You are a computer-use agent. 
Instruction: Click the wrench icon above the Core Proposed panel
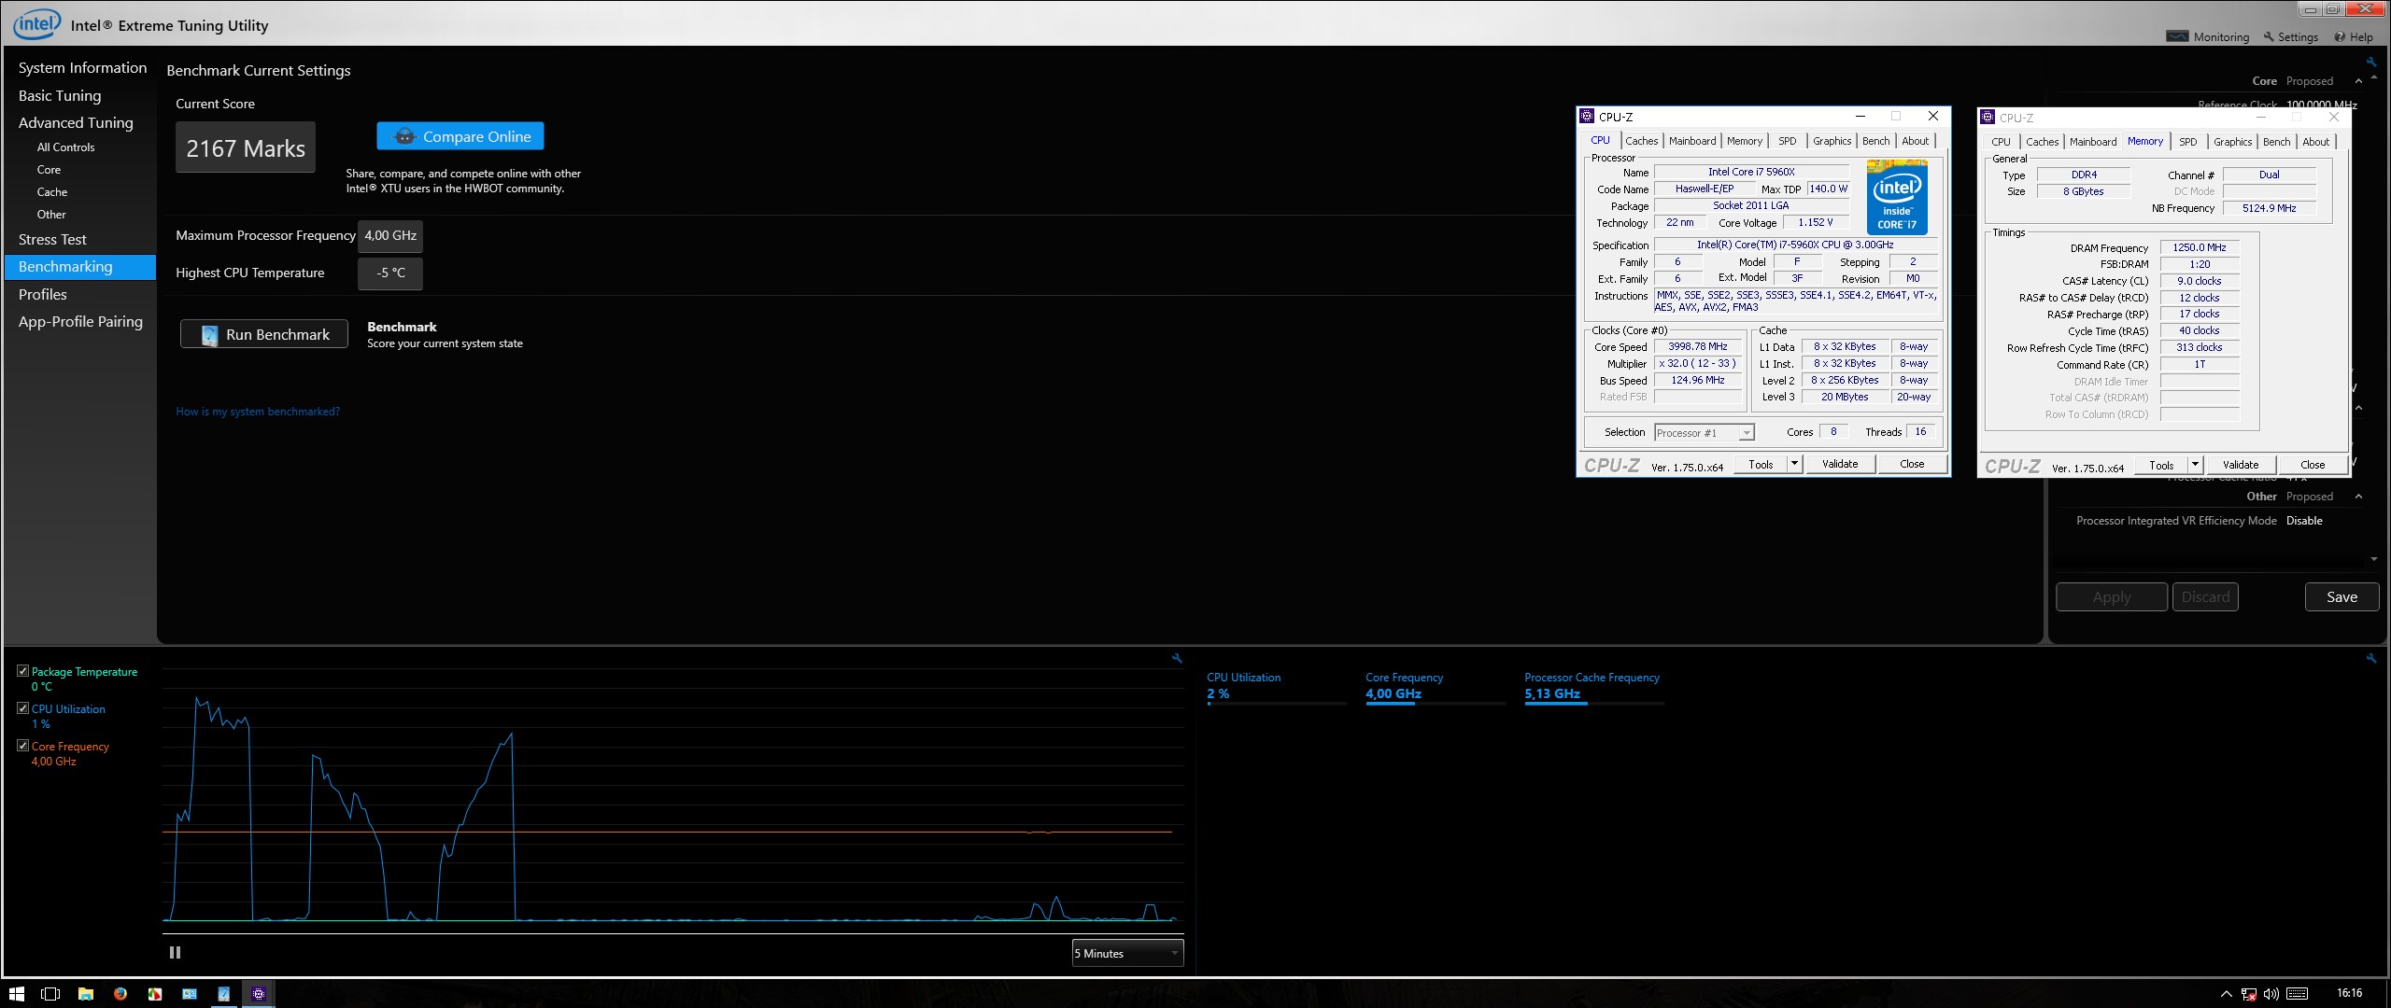pos(2370,62)
